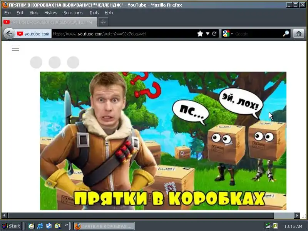308x231 pixels.
Task: Click the horizontal scrollbar thumb
Action: (141, 216)
